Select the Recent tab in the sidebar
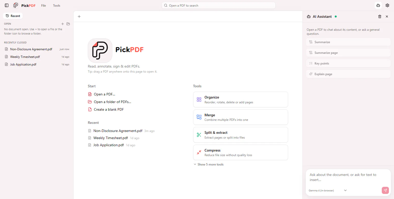 [x=13, y=16]
